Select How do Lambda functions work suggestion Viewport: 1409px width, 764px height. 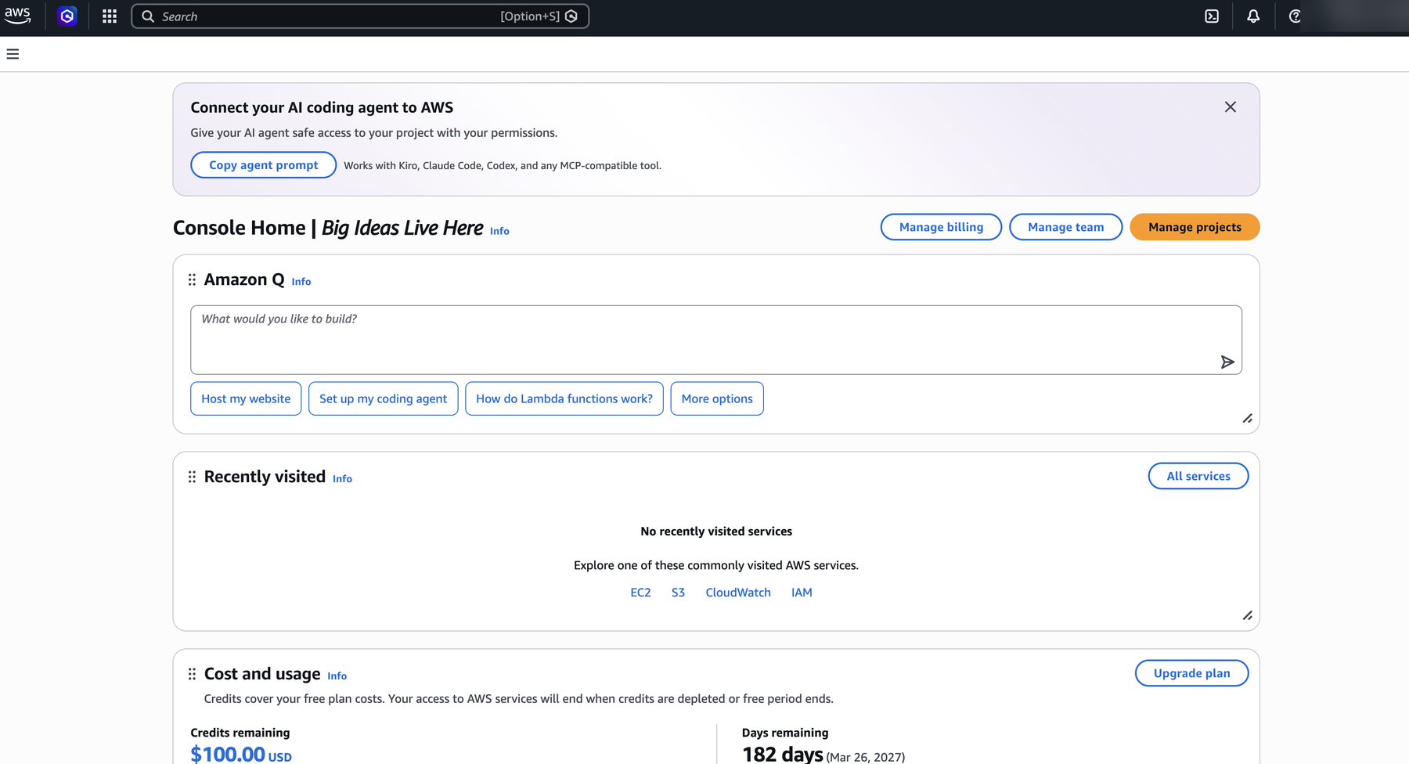[x=564, y=398]
